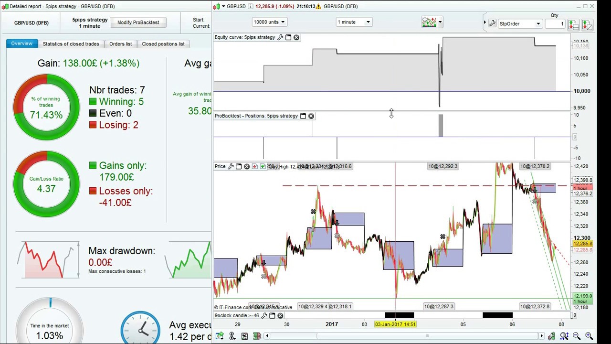Click the Even: 0 statistic
This screenshot has width=611, height=344.
coord(110,113)
